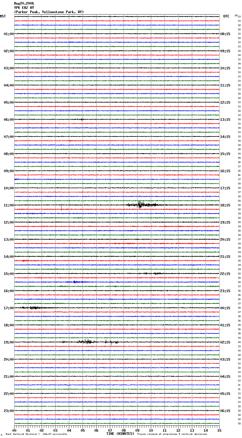Viewport: 242px width, 438px height.
Task: Select the 16:00 MST row label
Action: click(x=9, y=291)
